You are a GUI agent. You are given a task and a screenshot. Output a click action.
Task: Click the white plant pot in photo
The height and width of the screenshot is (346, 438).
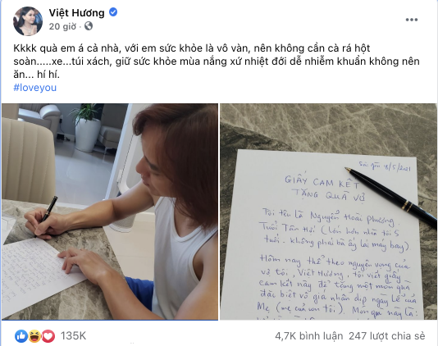[x=88, y=134]
